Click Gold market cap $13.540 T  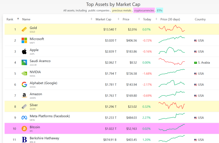tap(110, 30)
